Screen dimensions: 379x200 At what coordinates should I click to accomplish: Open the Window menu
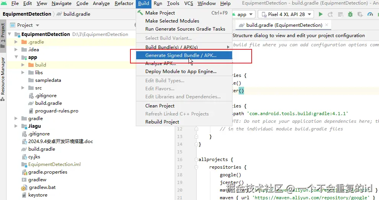coord(207,3)
